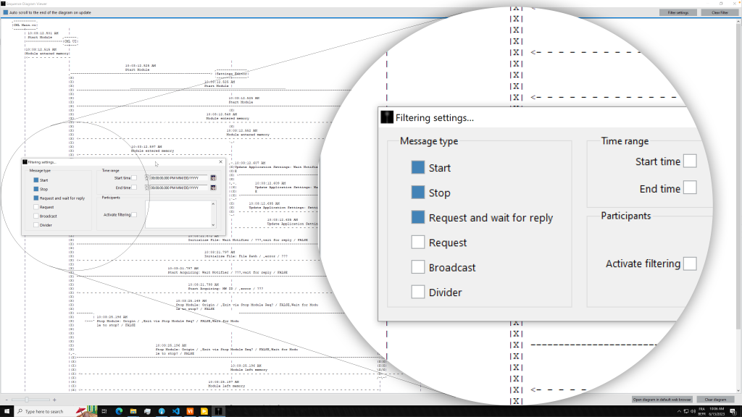
Task: Open the blue round app icon on the taskbar
Action: coord(162,411)
